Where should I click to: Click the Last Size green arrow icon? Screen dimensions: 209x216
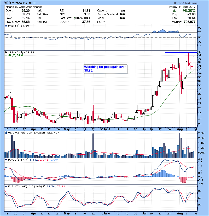pos(74,18)
